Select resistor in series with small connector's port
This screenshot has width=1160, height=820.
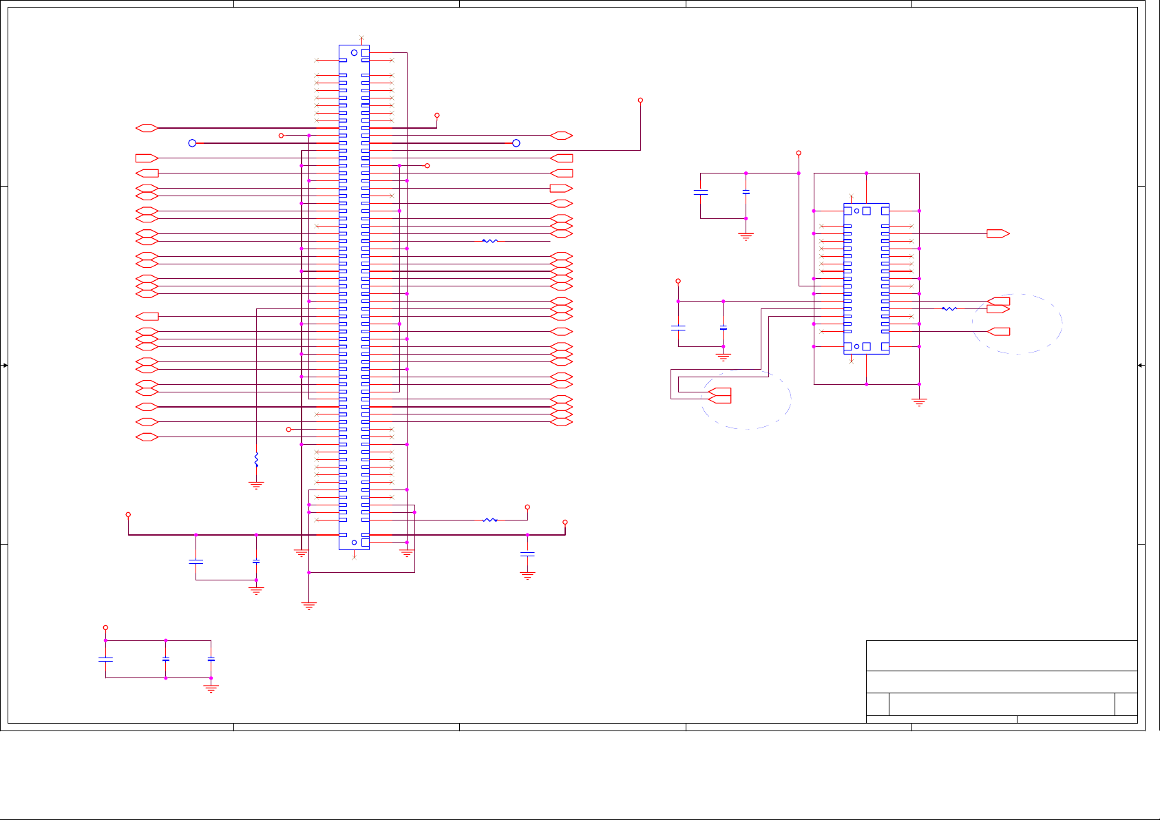click(949, 308)
